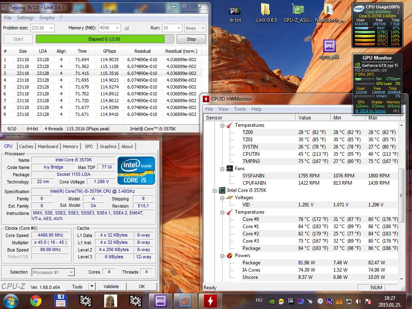Click the Validate button in CPU-Z
Viewport: 412px width, 309px height.
pyautogui.click(x=111, y=286)
